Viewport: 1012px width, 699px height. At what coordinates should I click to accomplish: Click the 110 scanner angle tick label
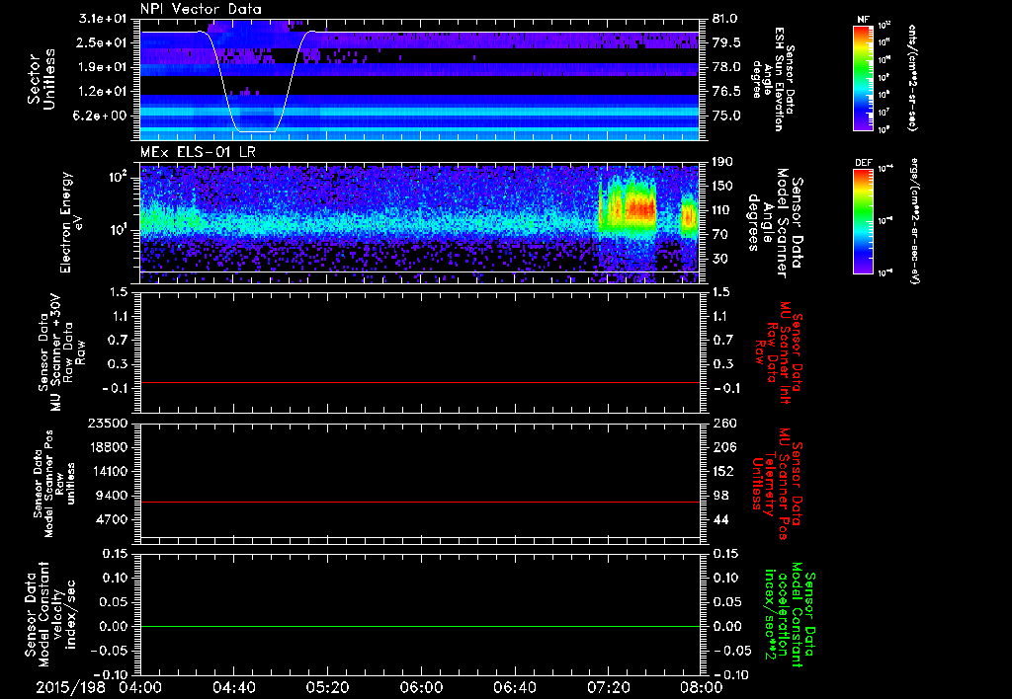point(722,210)
